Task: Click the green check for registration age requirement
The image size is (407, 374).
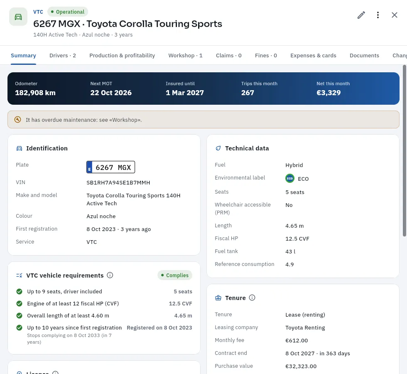Action: pos(19,327)
